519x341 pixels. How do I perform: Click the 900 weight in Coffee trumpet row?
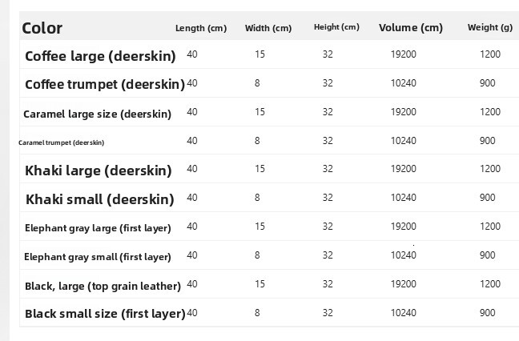click(488, 83)
